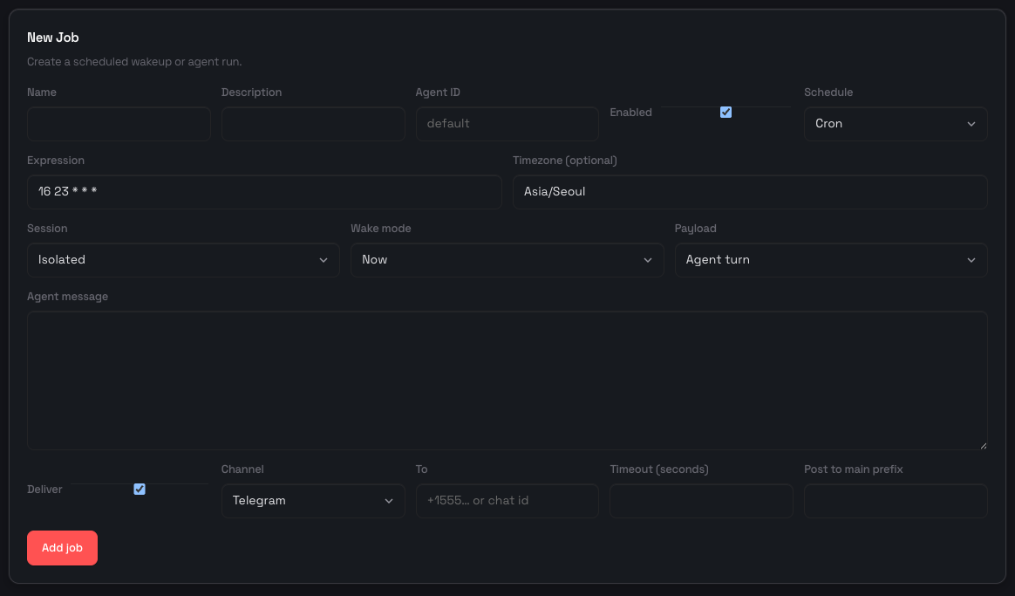Screen dimensions: 1015x596
Task: Focus the Name input field
Action: point(119,124)
